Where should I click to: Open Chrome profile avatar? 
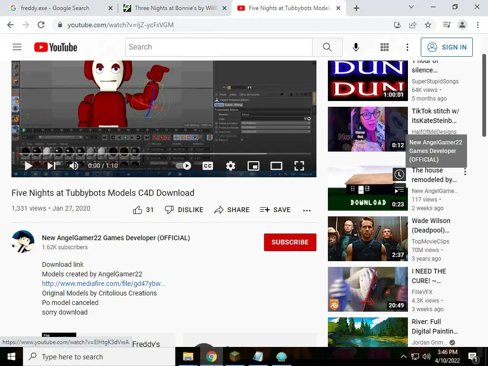(462, 25)
